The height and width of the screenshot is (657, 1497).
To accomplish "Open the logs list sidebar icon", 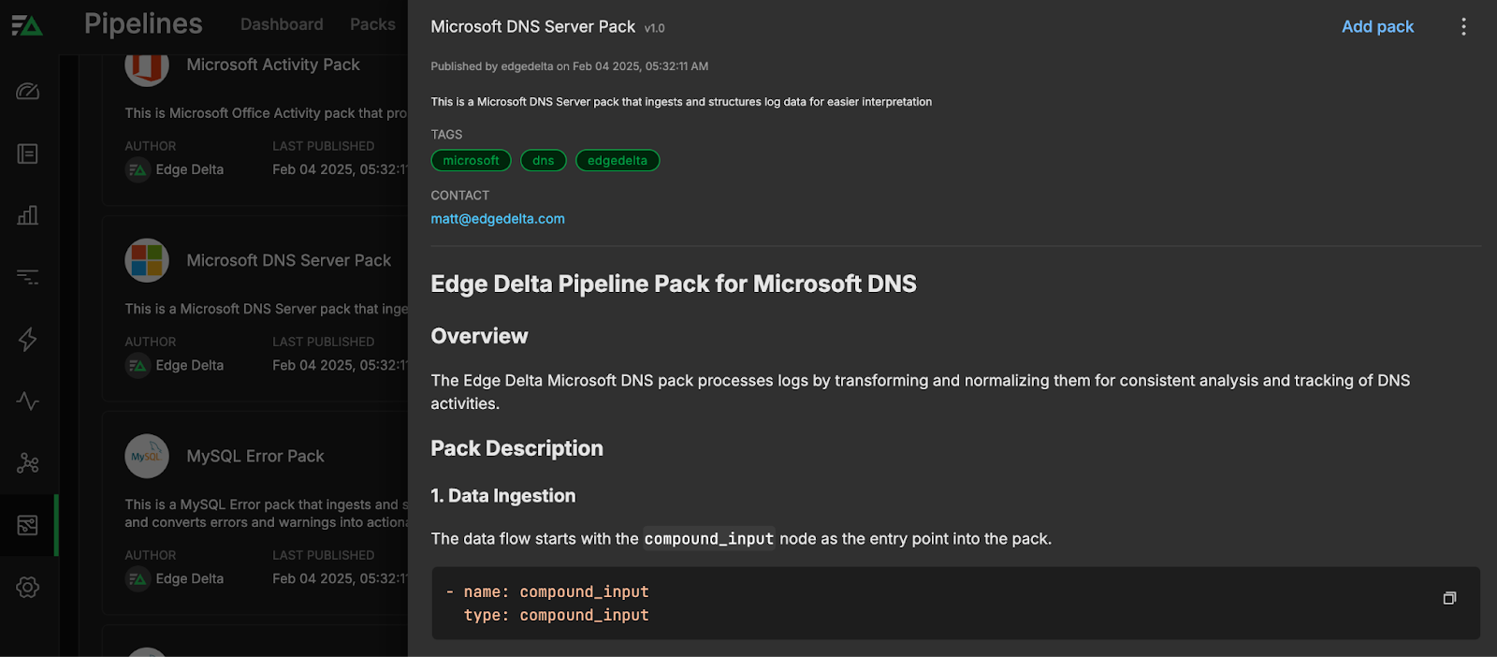I will [28, 153].
